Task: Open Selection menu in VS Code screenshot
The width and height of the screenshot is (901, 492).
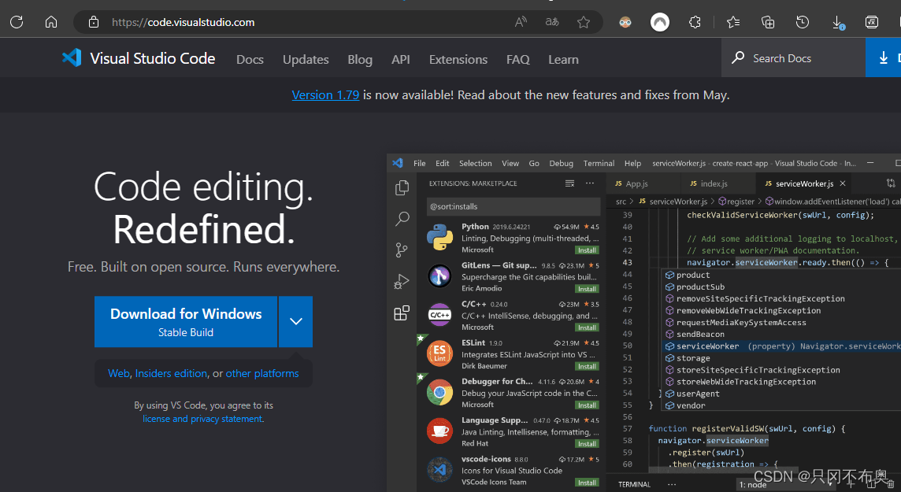Action: (475, 163)
